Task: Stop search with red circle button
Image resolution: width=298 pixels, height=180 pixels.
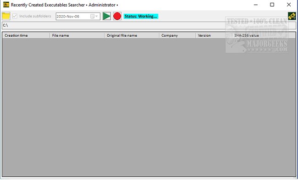Action: tap(117, 16)
